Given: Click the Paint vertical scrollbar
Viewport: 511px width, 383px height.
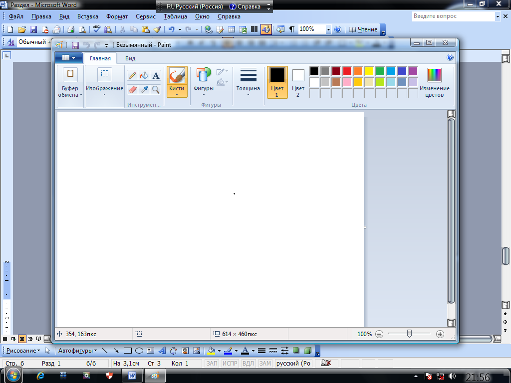Looking at the screenshot, I should click(451, 218).
